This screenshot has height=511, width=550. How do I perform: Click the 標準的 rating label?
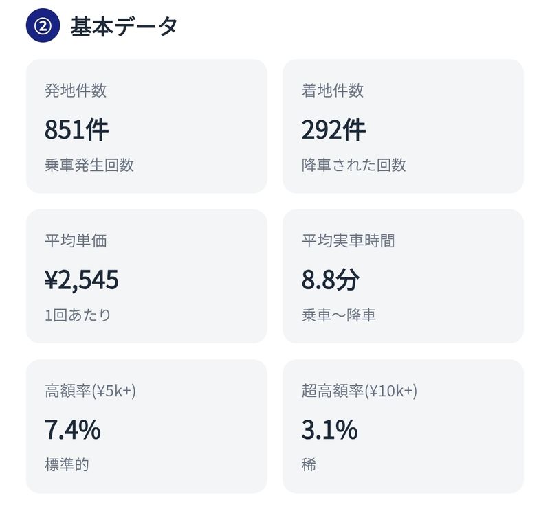pos(67,465)
